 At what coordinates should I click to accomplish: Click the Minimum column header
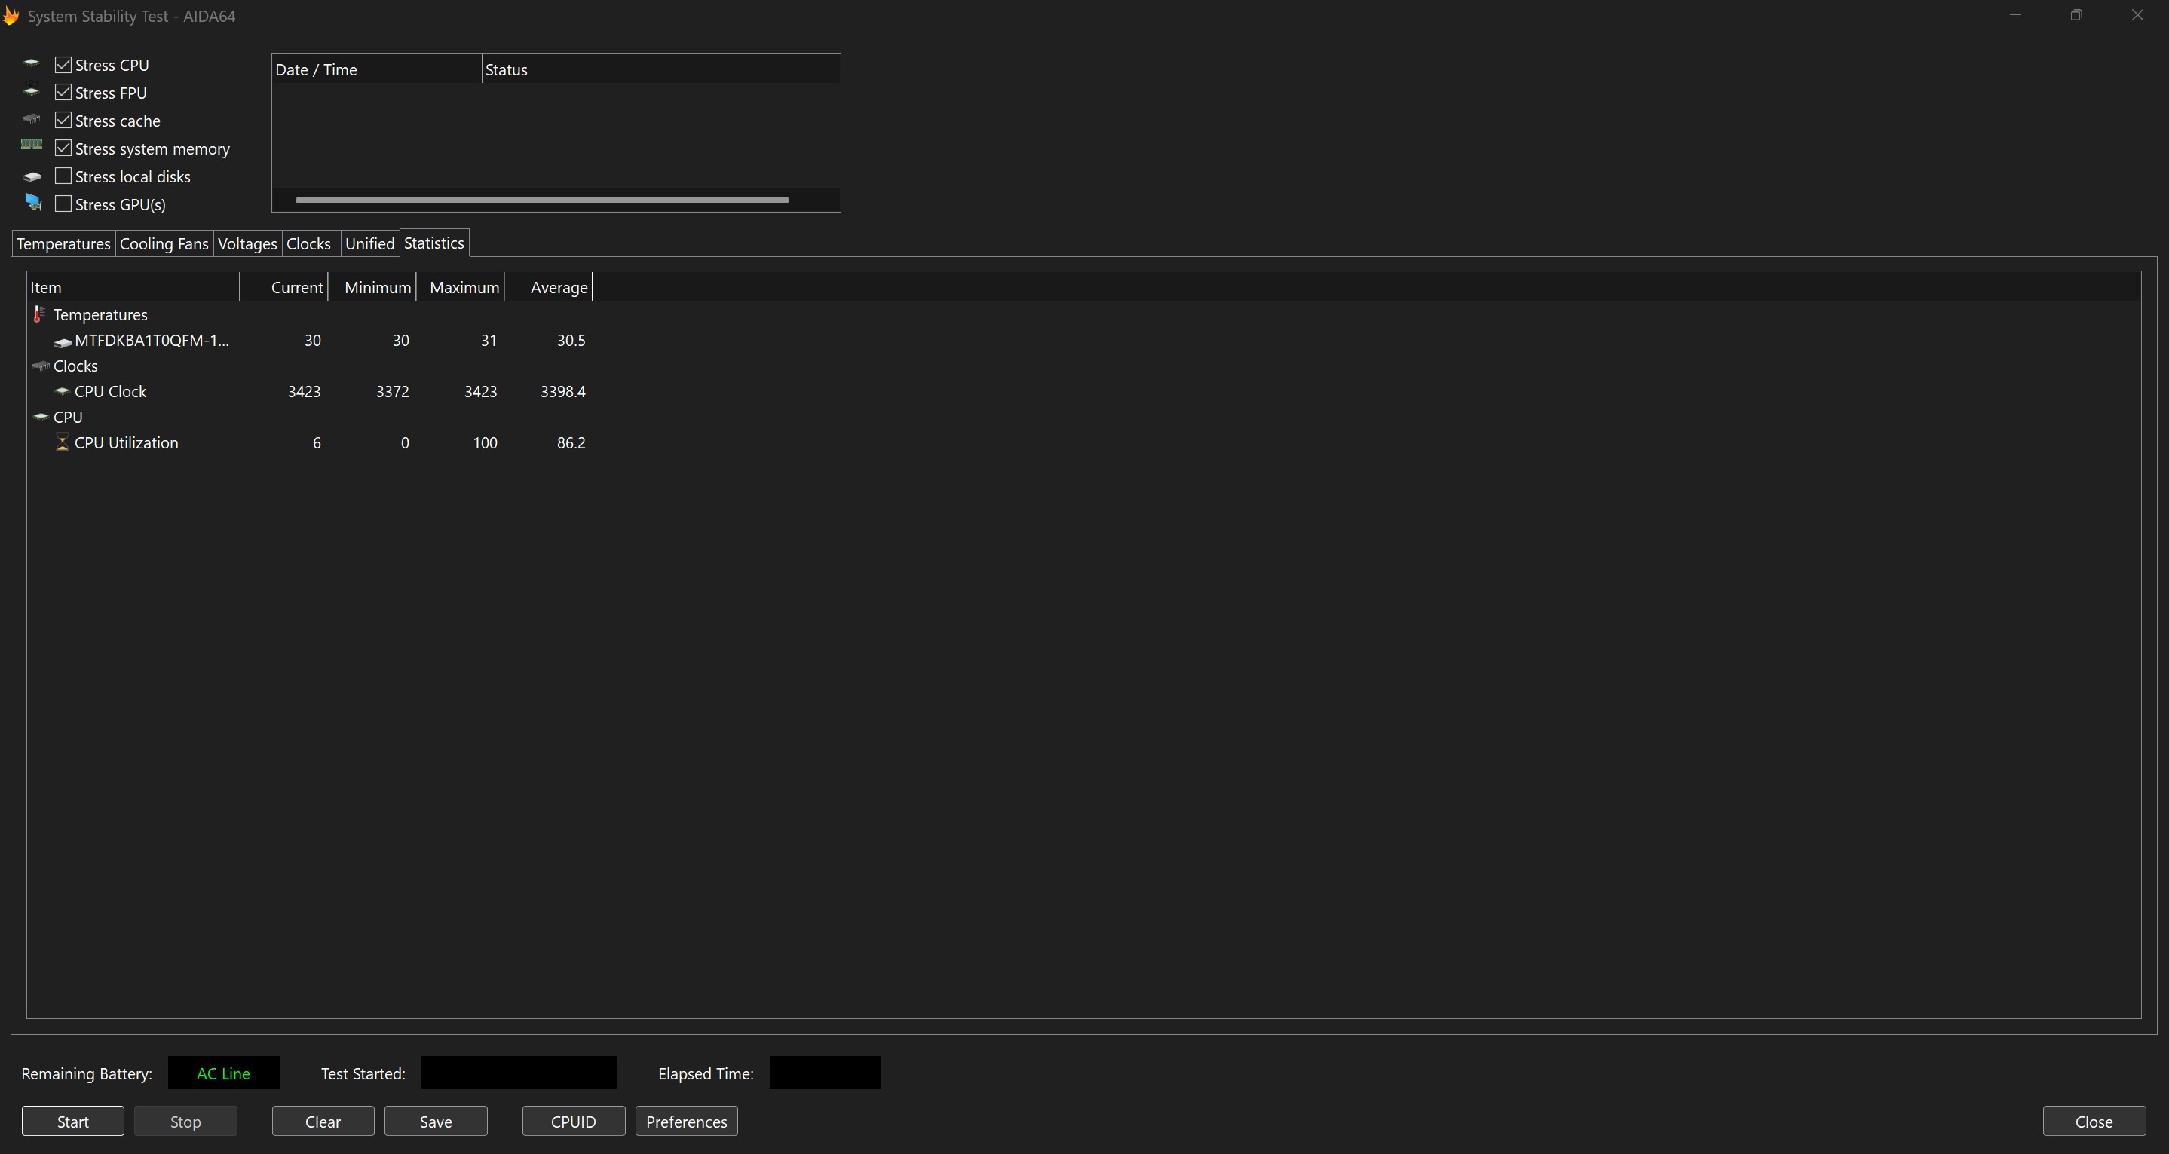(x=373, y=287)
